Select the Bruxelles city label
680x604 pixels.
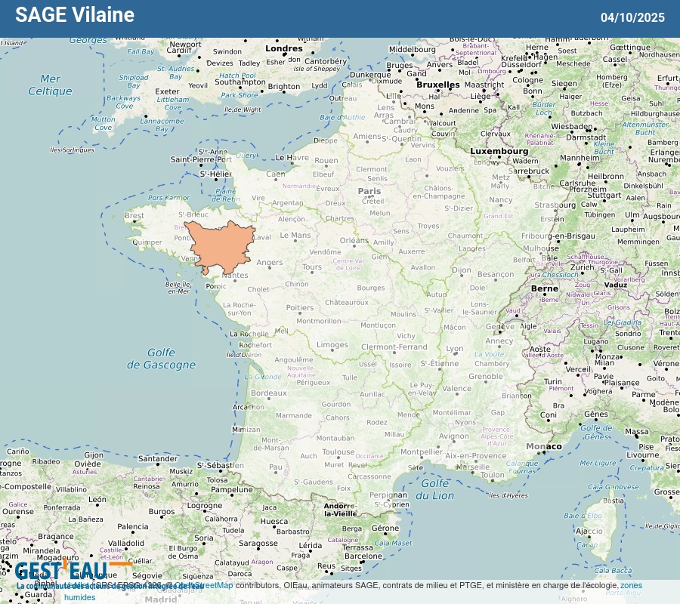point(438,85)
